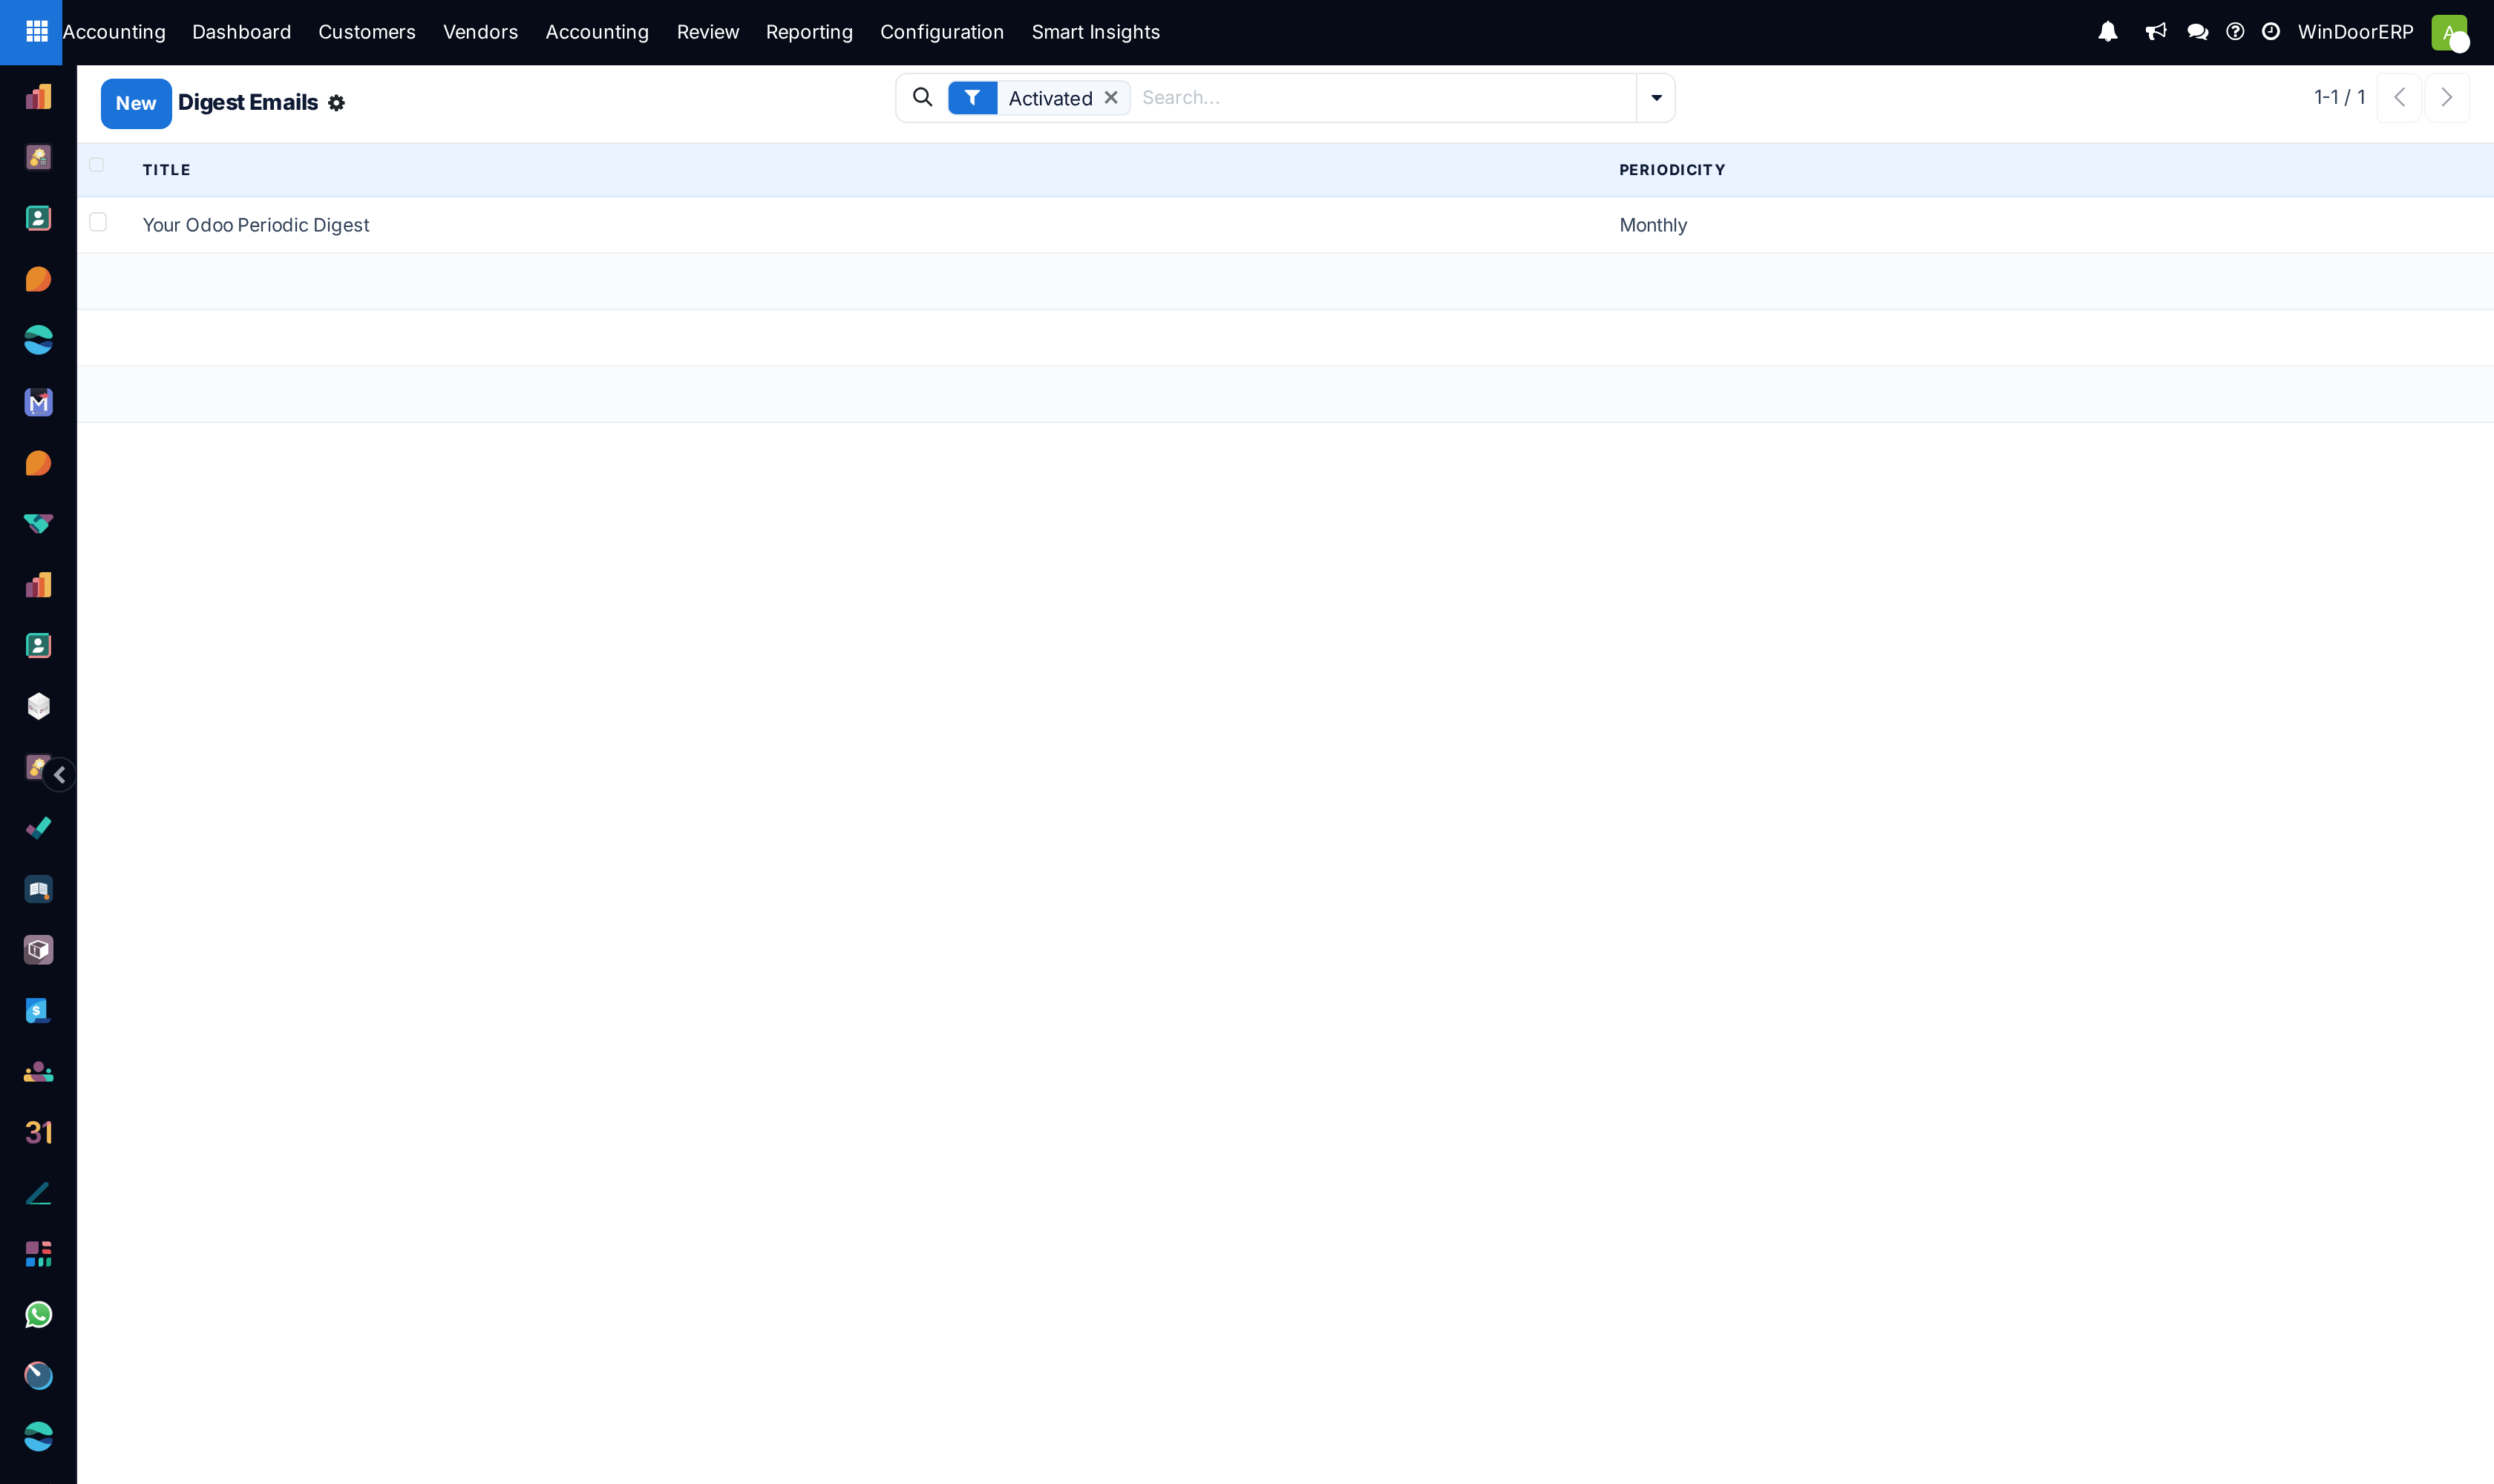Sort by the PERIODICITY column header
Image resolution: width=2494 pixels, height=1484 pixels.
point(1672,170)
